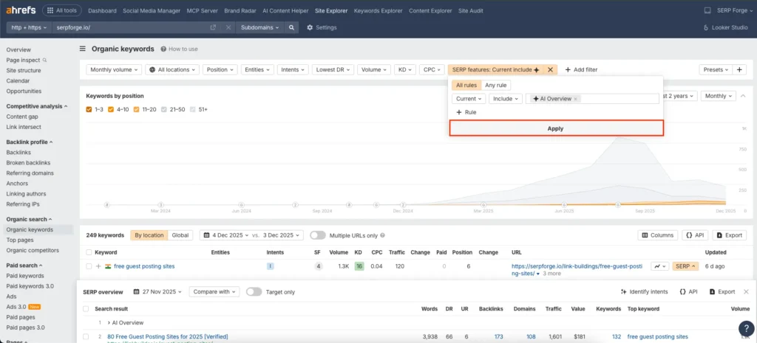Remove AI Overview tag from filter
Viewport: 757px width, 343px height.
point(576,98)
